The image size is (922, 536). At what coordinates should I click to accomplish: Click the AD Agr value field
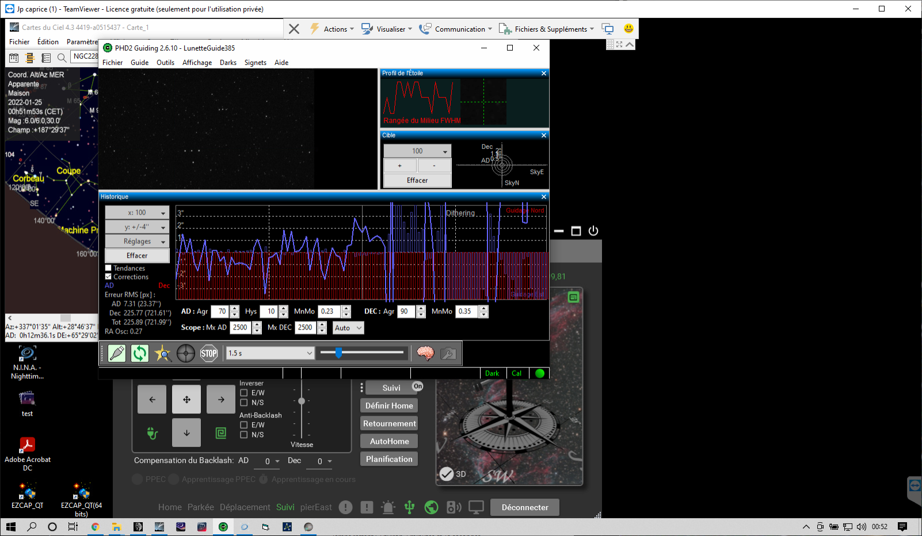pyautogui.click(x=220, y=312)
